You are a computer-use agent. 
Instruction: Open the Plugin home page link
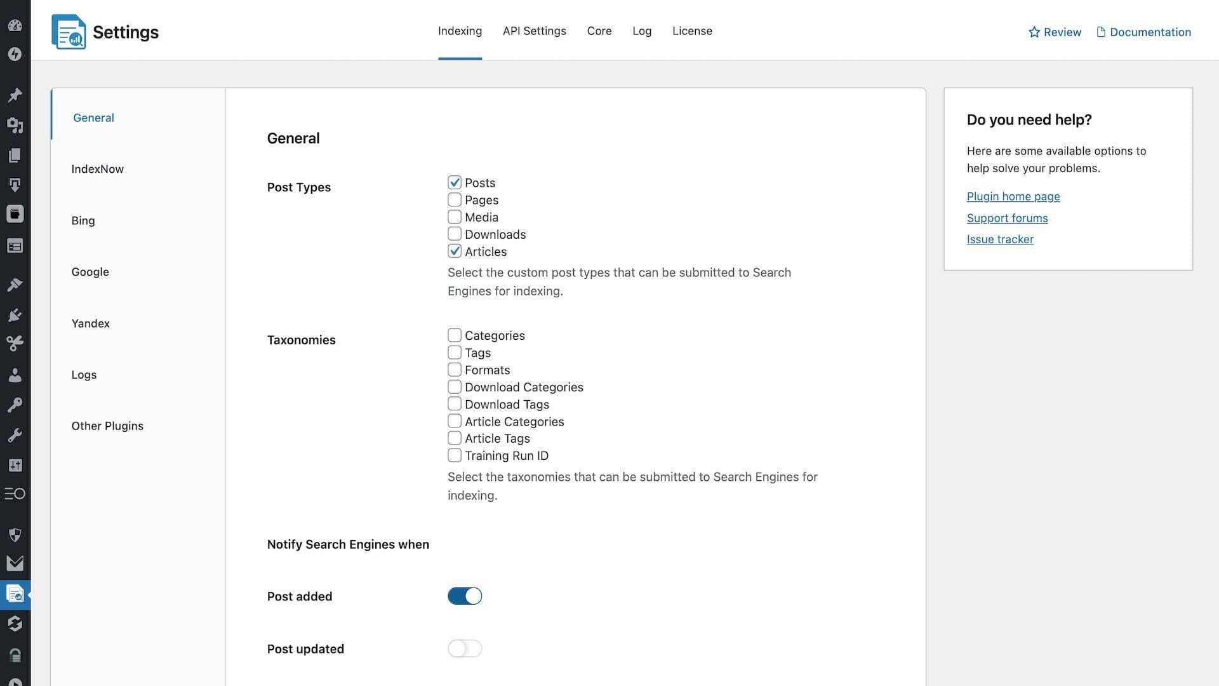click(x=1013, y=196)
